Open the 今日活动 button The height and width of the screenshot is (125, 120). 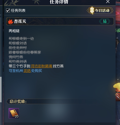click(100, 10)
